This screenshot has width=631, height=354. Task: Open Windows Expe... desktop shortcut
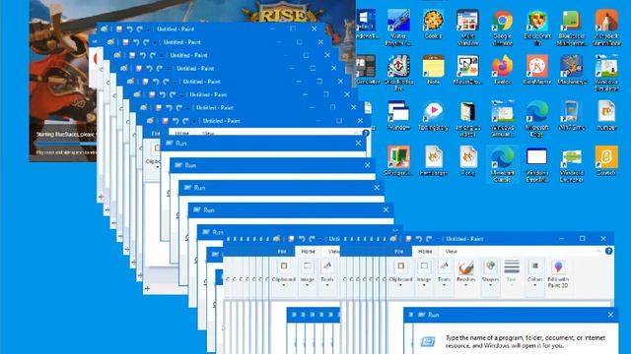[x=536, y=164]
